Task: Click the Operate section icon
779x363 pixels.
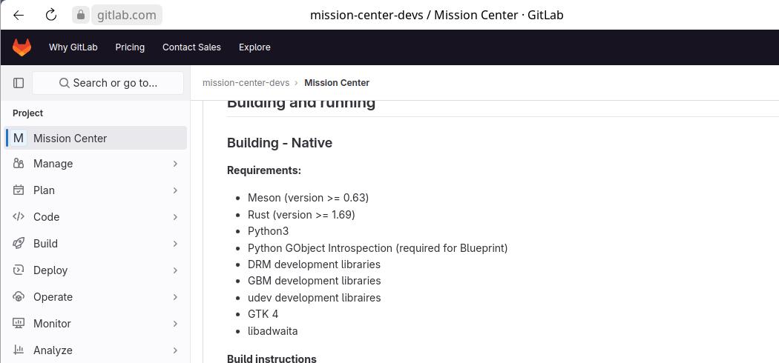Action: [x=19, y=297]
